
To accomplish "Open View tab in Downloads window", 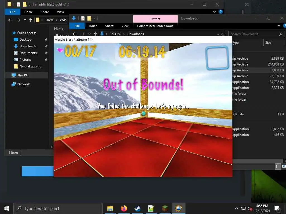I will (125, 26).
